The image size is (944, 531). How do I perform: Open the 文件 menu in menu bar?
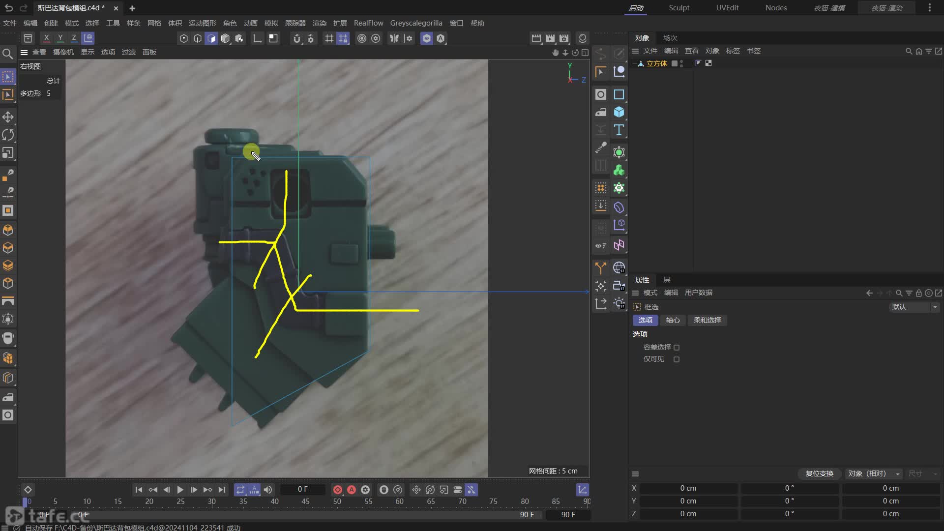(x=10, y=23)
